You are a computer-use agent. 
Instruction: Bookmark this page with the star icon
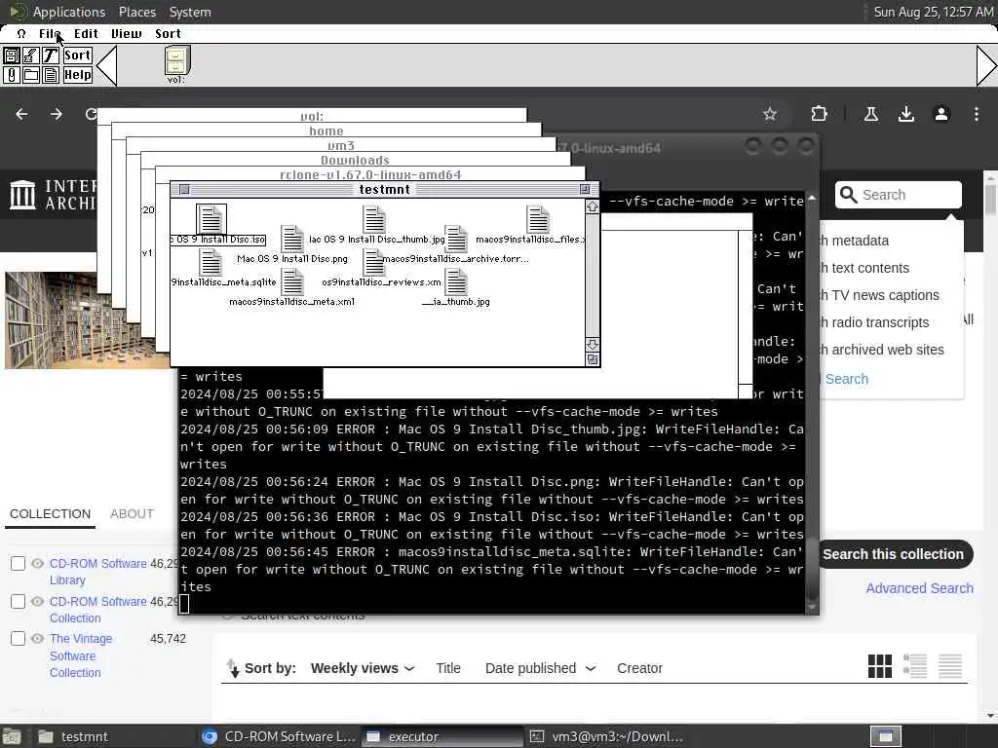[x=770, y=114]
